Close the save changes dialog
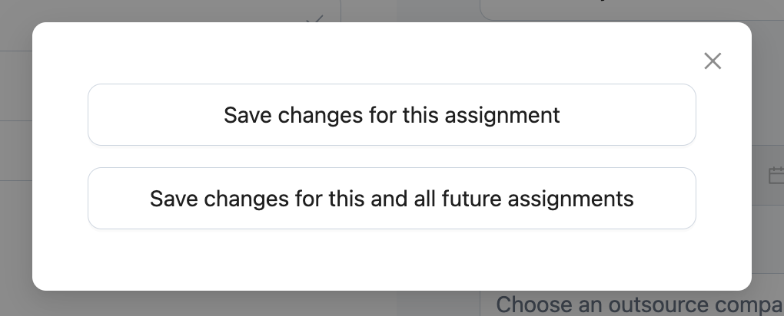 [713, 61]
